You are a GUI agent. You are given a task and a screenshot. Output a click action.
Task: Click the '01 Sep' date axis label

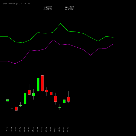click(55, 129)
